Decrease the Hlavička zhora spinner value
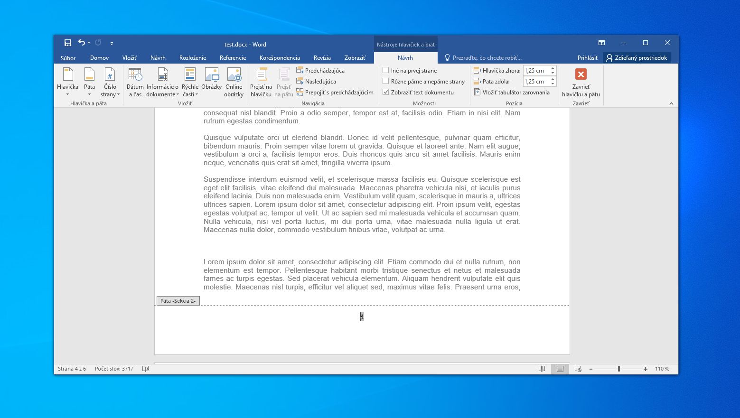The image size is (740, 418). click(x=553, y=73)
